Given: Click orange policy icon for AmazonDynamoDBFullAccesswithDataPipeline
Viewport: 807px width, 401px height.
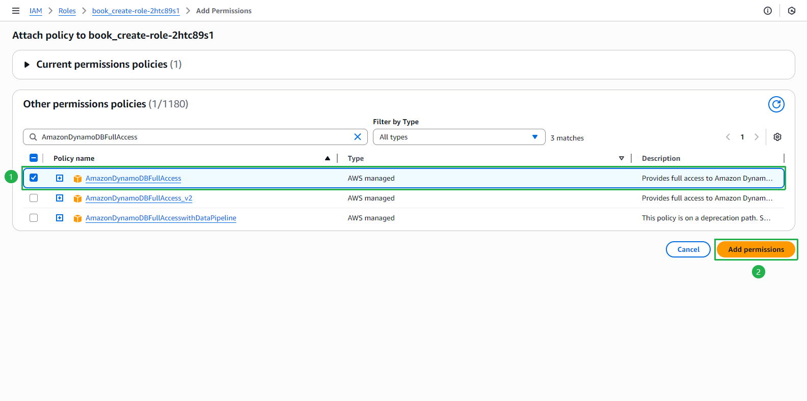Looking at the screenshot, I should 77,218.
